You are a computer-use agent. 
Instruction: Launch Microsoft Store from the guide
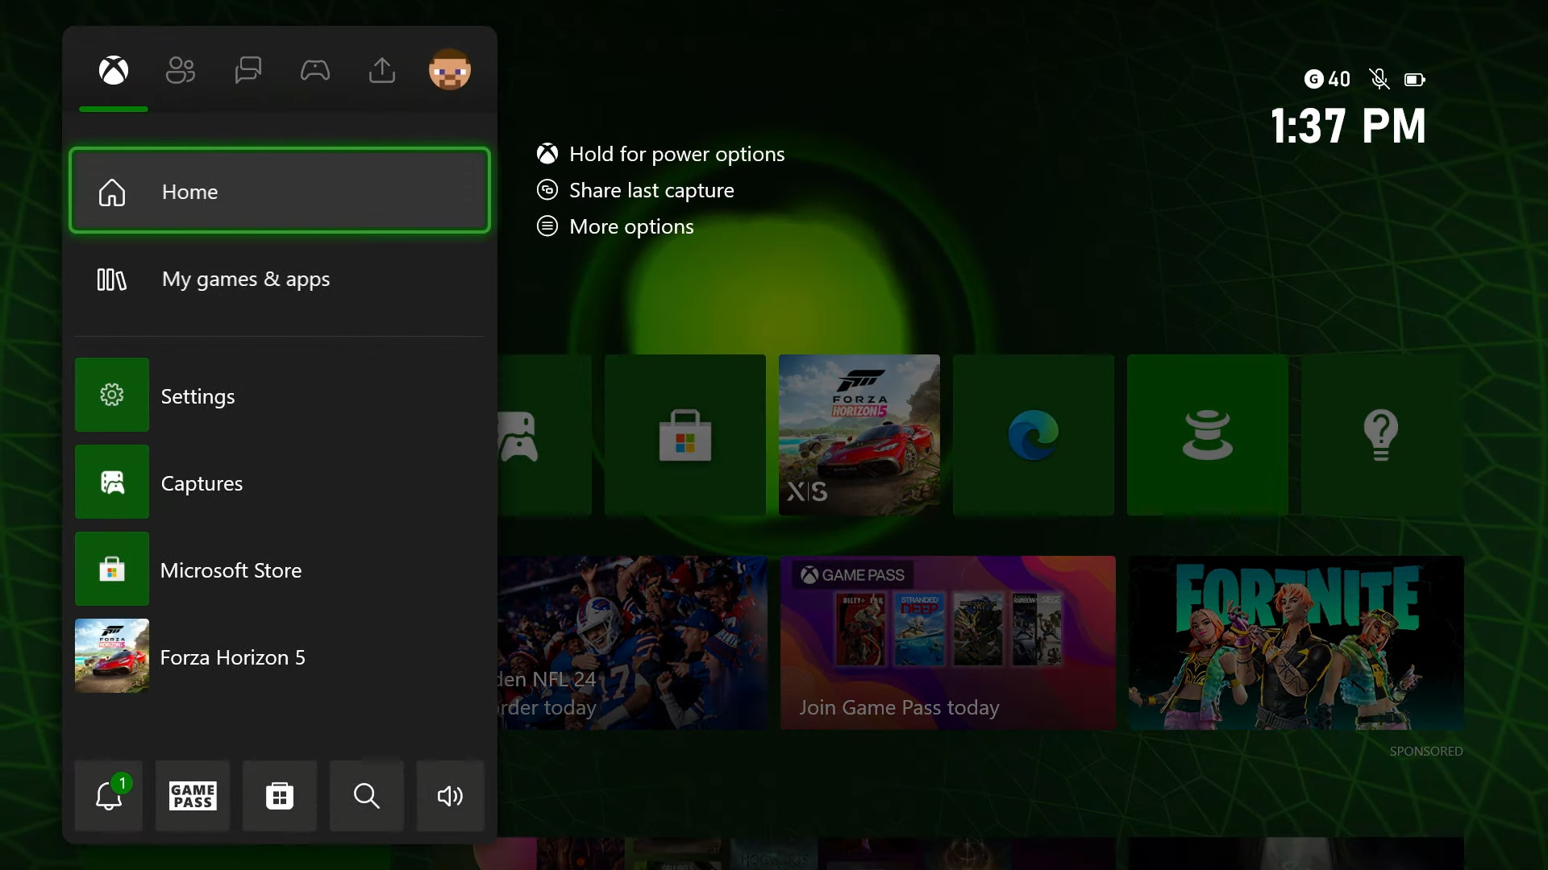pyautogui.click(x=279, y=570)
